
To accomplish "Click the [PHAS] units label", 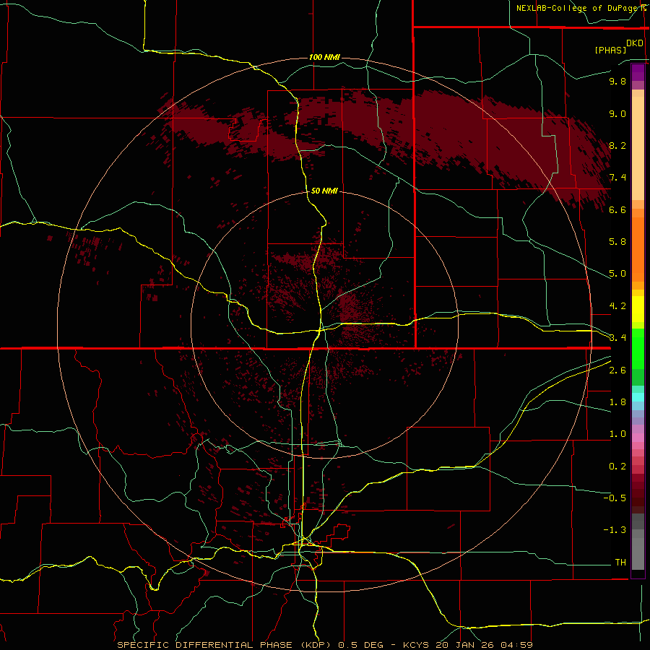I will pos(610,50).
